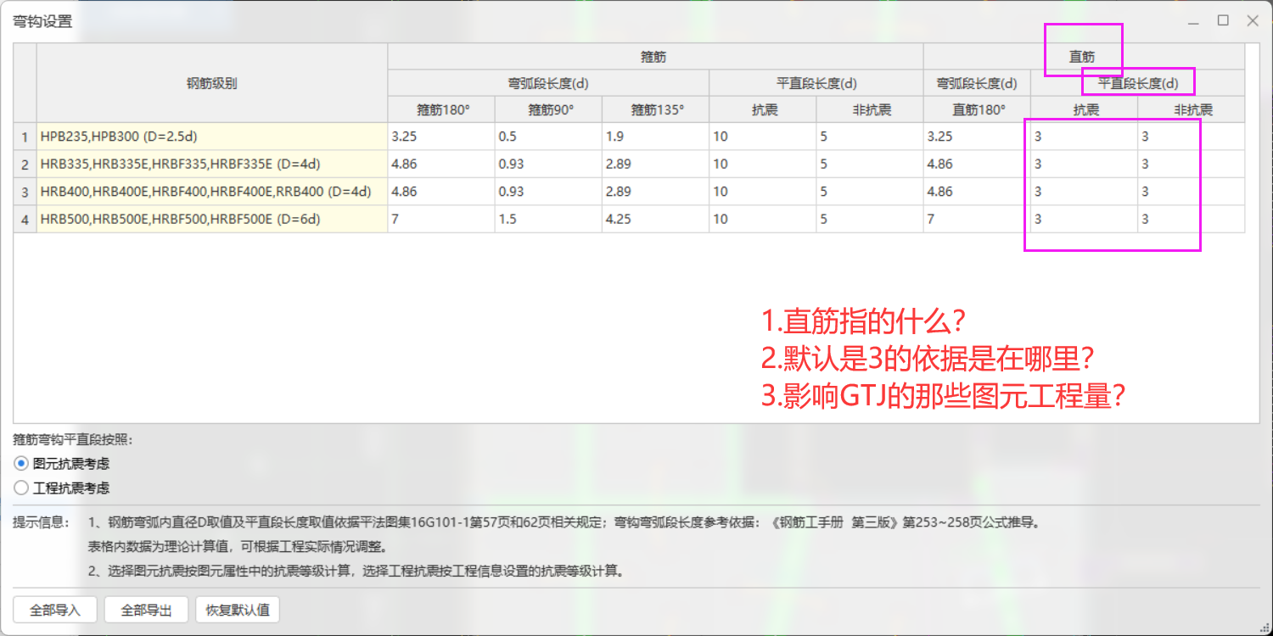Select row 3 header number
1273x636 pixels.
[25, 192]
